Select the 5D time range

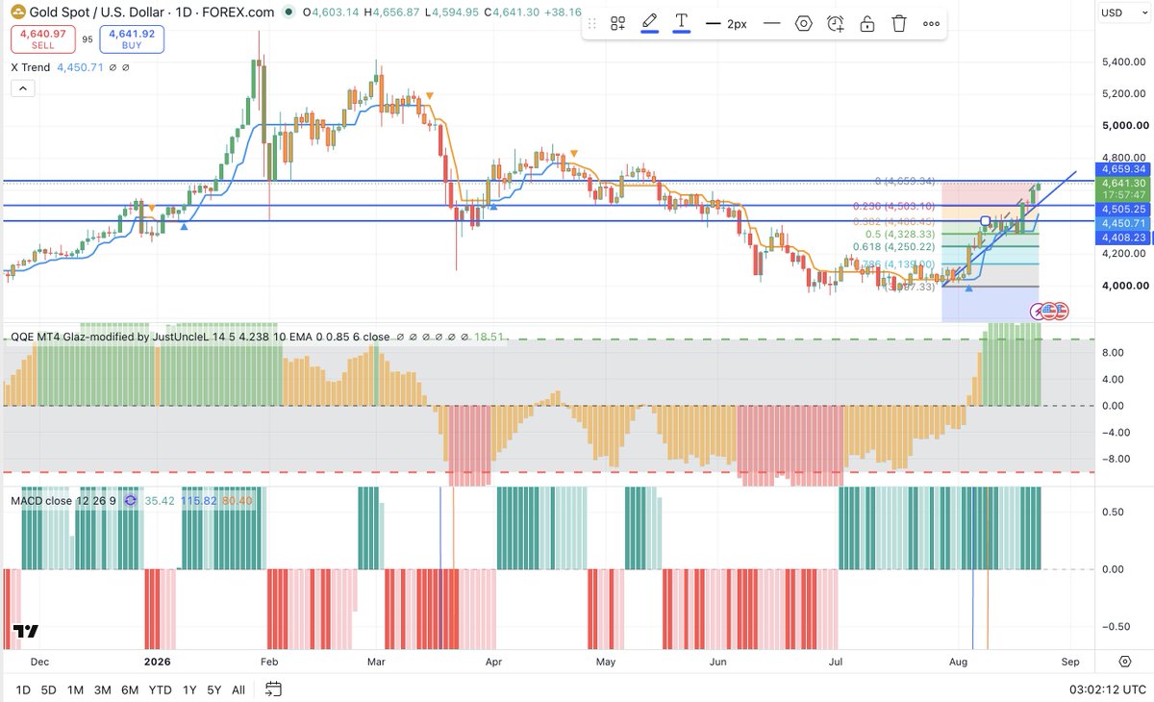[x=49, y=689]
